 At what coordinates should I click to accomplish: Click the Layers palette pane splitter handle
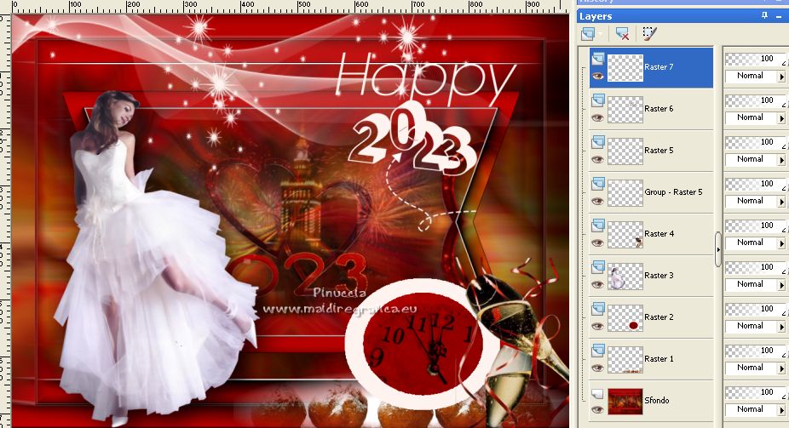(x=718, y=249)
